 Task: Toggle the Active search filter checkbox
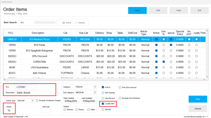pyautogui.click(x=64, y=23)
